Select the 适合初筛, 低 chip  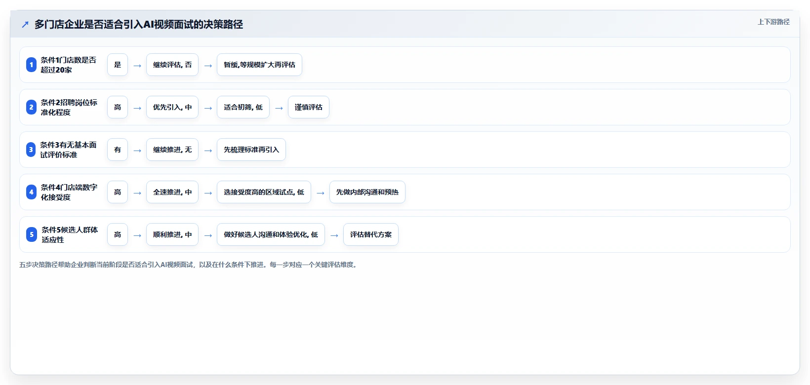click(x=243, y=107)
